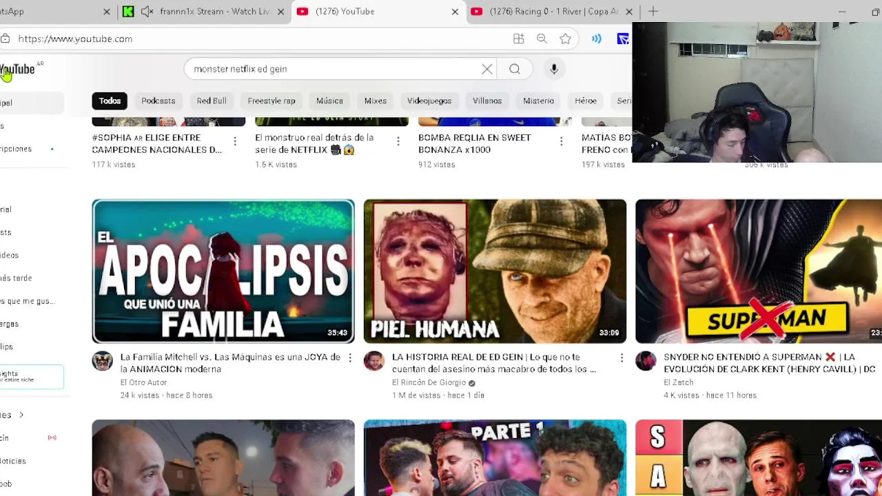Select the Villanos filter chip
This screenshot has height=496, width=882.
[x=487, y=101]
